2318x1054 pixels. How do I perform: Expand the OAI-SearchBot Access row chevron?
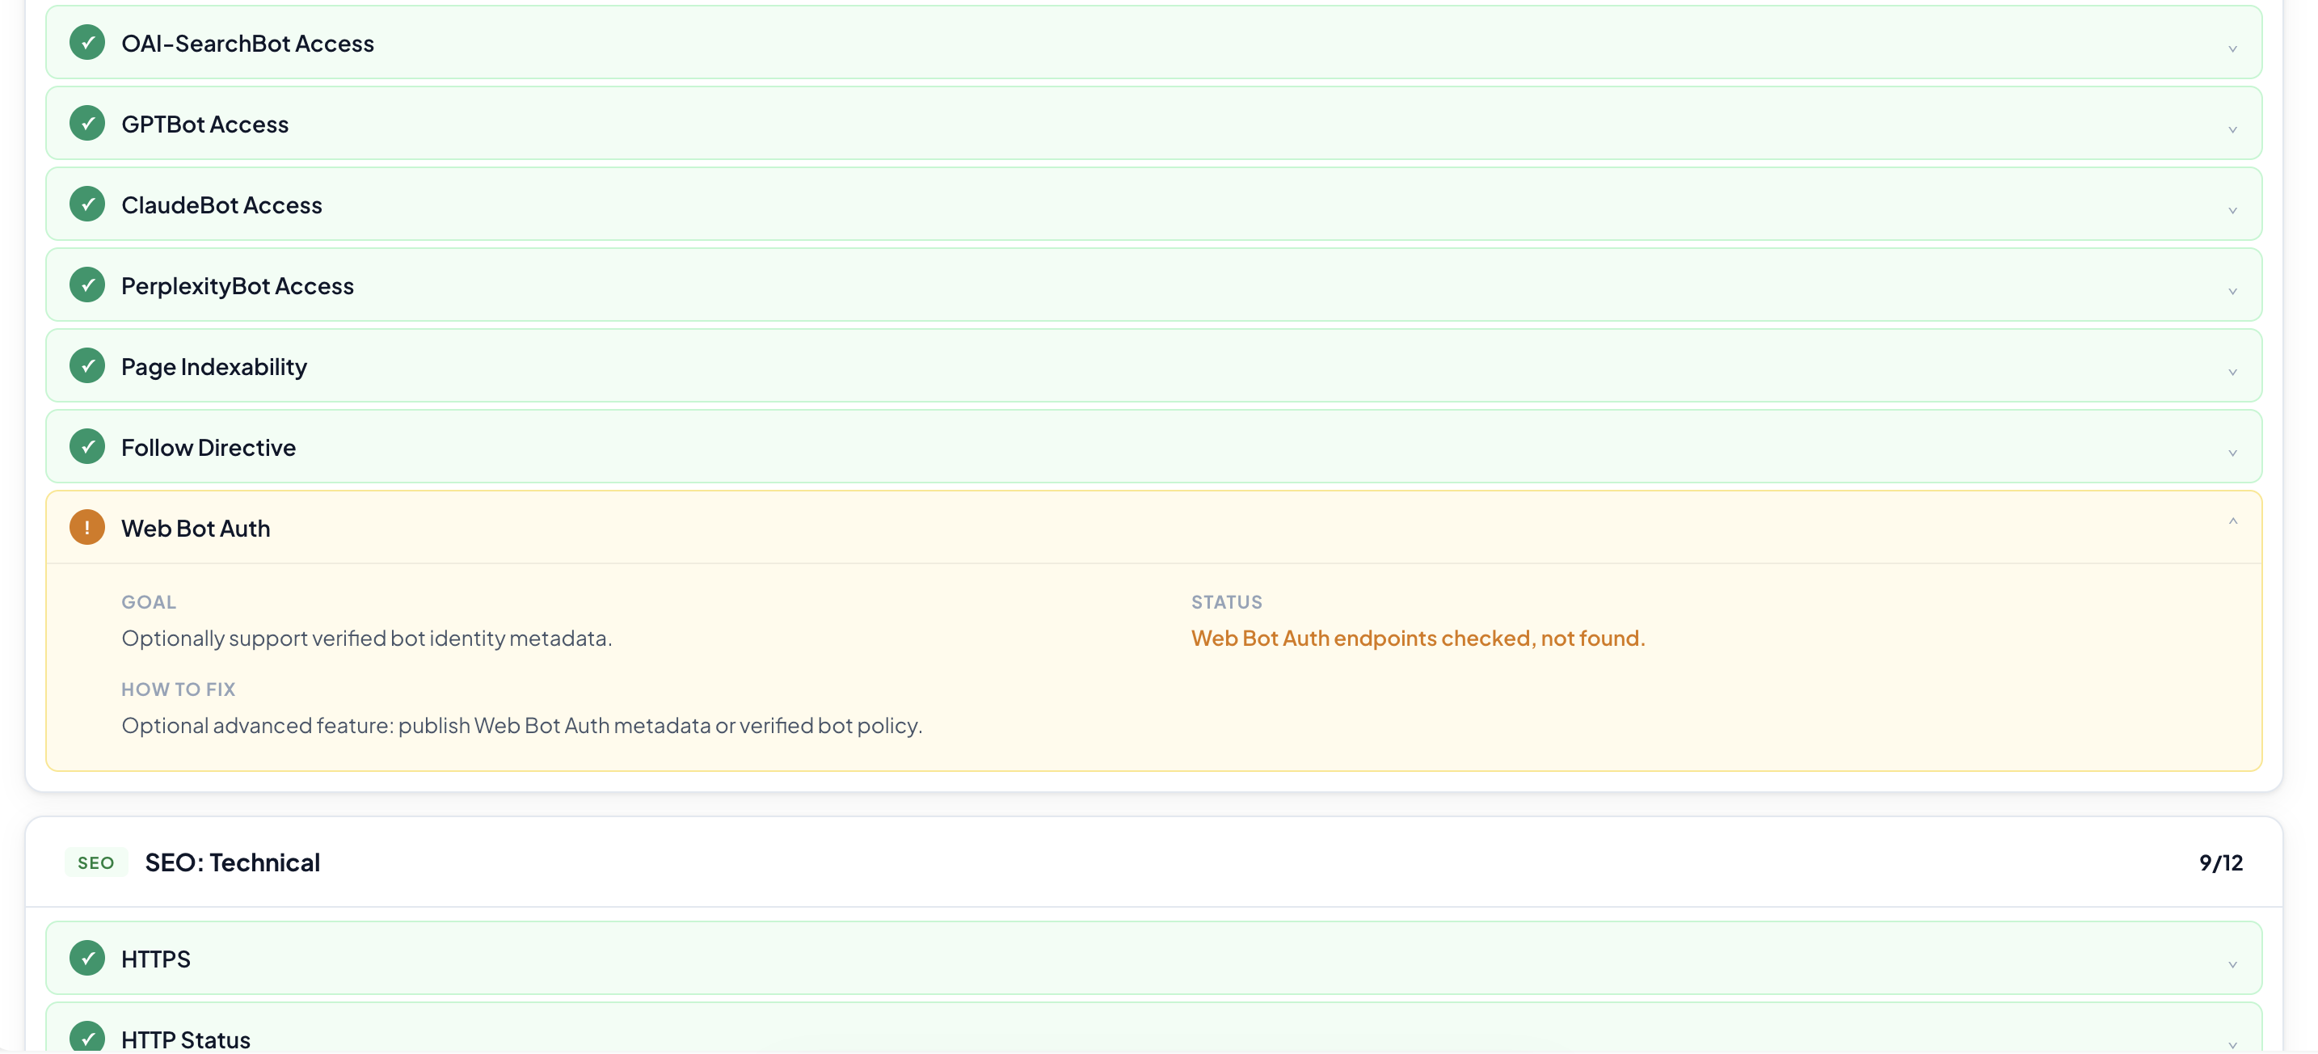(2232, 48)
